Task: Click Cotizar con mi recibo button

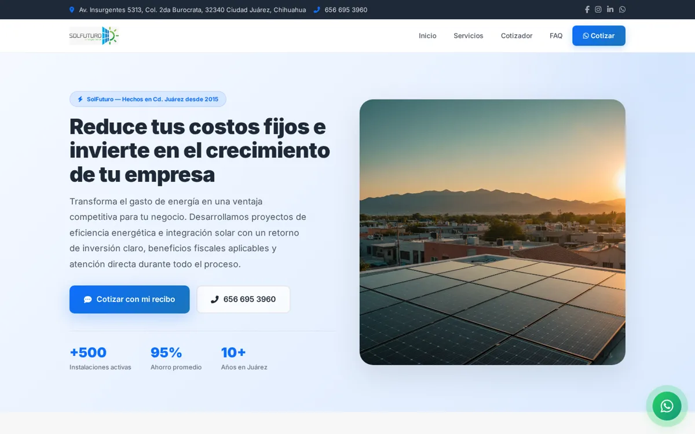Action: [130, 299]
